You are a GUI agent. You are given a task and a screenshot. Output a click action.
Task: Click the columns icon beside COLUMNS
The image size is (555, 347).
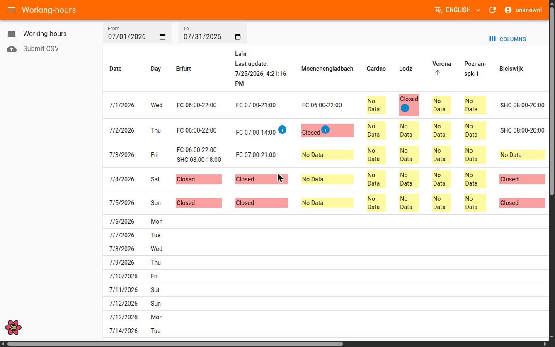[492, 39]
